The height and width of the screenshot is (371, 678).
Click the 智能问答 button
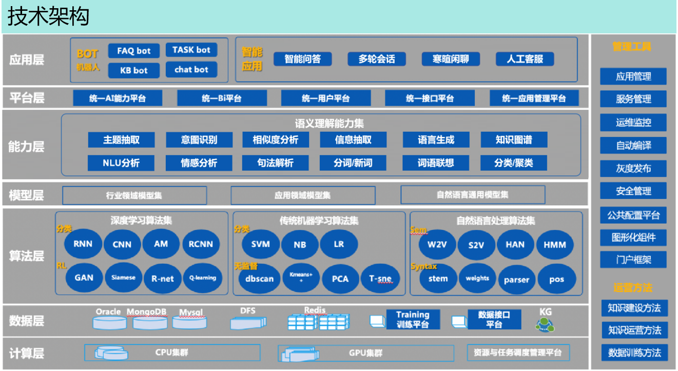point(302,59)
